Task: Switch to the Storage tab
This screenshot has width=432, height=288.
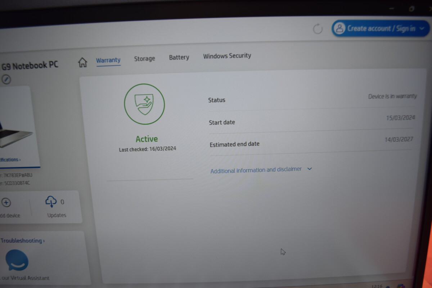Action: pos(144,58)
